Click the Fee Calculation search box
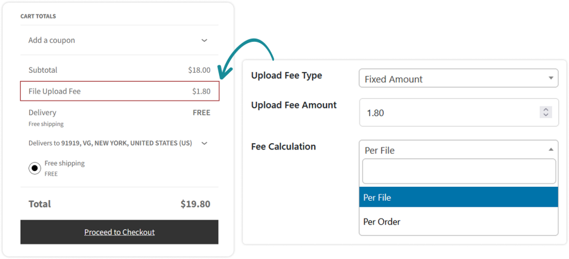This screenshot has height=259, width=569. [458, 172]
